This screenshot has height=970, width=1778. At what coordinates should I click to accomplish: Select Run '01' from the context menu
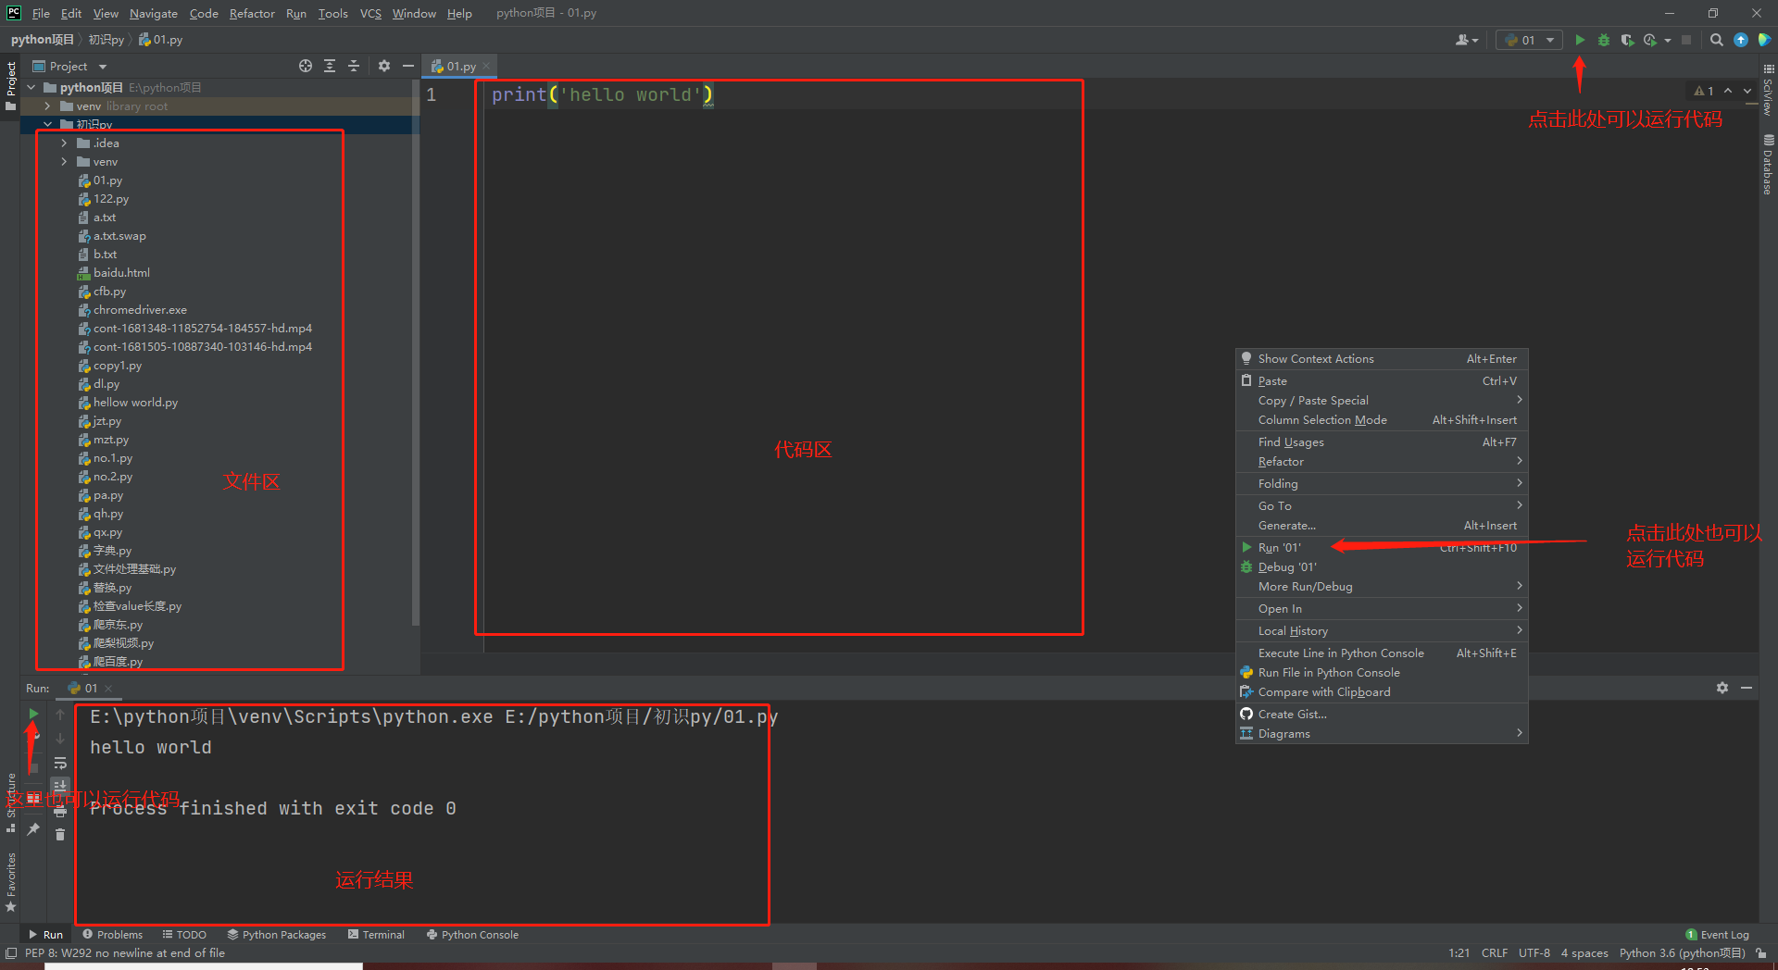click(x=1279, y=548)
